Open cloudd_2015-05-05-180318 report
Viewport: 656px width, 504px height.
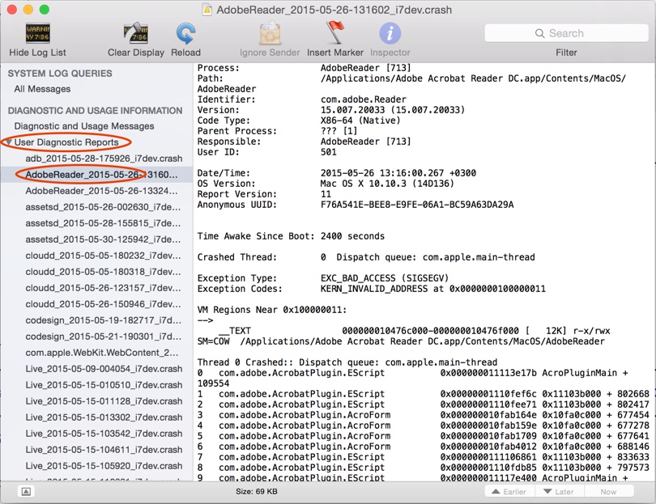(103, 272)
